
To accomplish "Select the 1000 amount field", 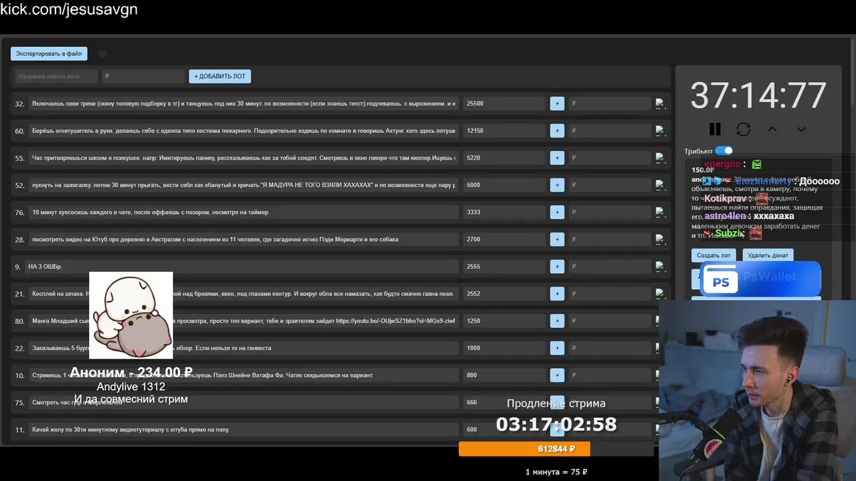I will tap(504, 348).
